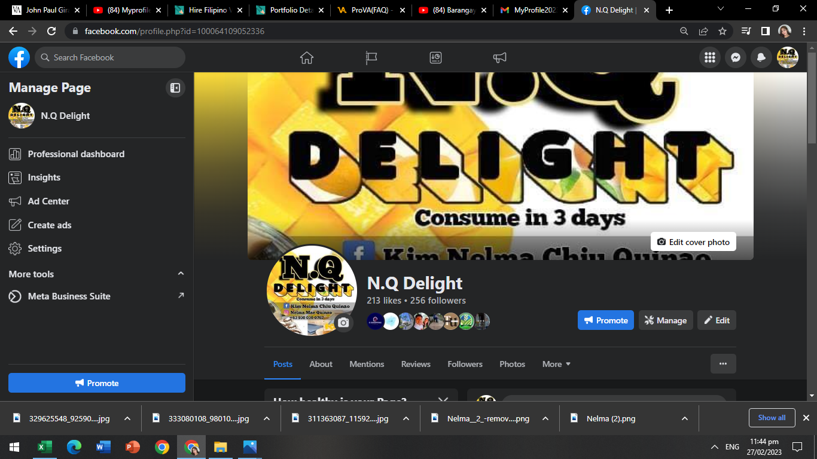The width and height of the screenshot is (817, 459).
Task: Reload the current page
Action: point(51,31)
